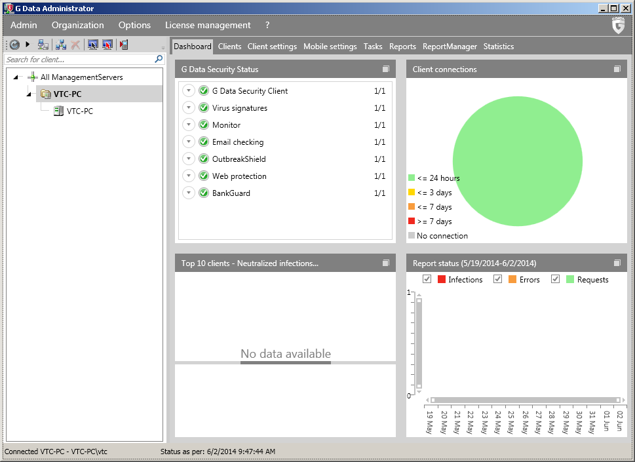Maximize the G Data Security Status panel

pos(386,69)
